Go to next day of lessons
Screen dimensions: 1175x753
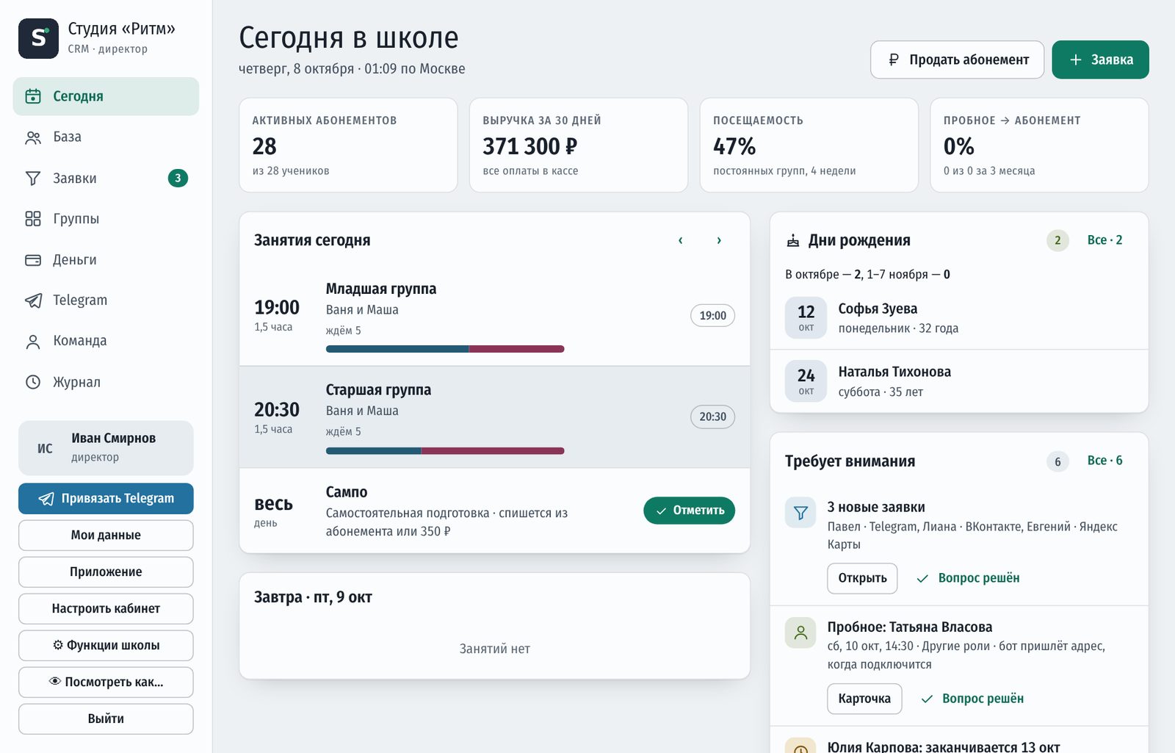[719, 240]
